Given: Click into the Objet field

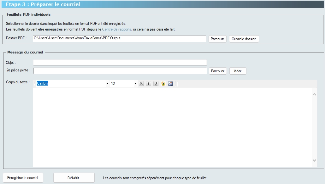Looking at the screenshot, I should 120,62.
